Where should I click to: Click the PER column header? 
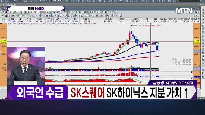(156, 19)
